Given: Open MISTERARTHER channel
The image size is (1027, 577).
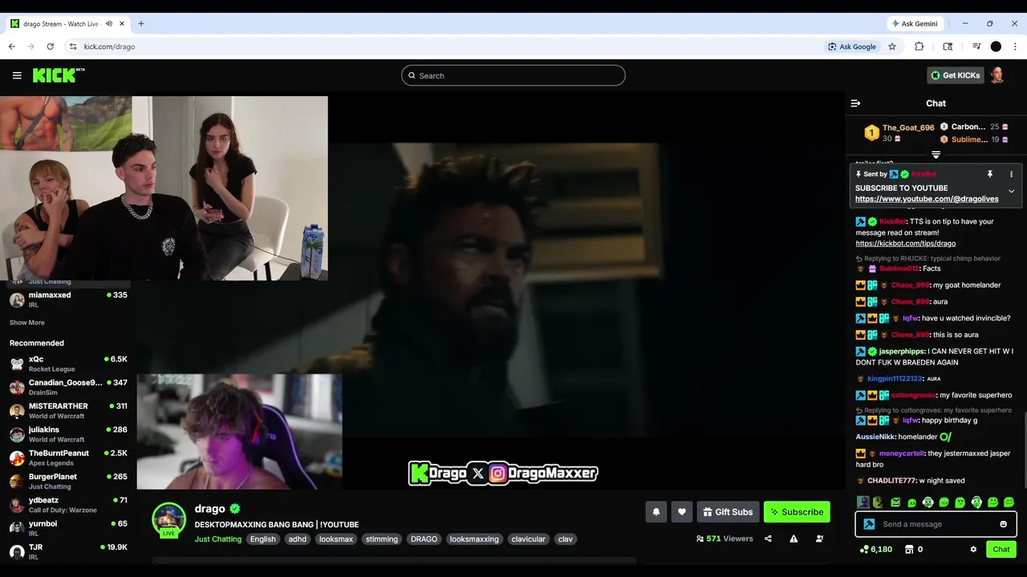Looking at the screenshot, I should (68, 410).
